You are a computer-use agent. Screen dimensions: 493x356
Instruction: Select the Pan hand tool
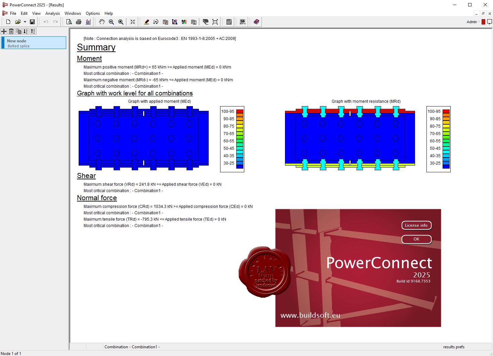pos(102,22)
